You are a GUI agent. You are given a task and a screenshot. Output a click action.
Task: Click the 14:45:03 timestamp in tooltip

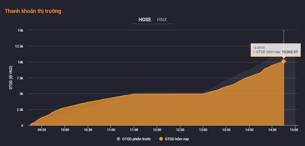(258, 47)
